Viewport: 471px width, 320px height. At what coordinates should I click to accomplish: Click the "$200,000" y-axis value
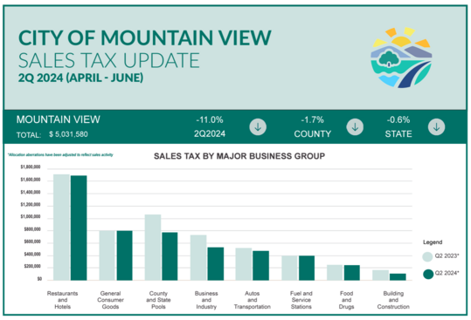click(32, 266)
